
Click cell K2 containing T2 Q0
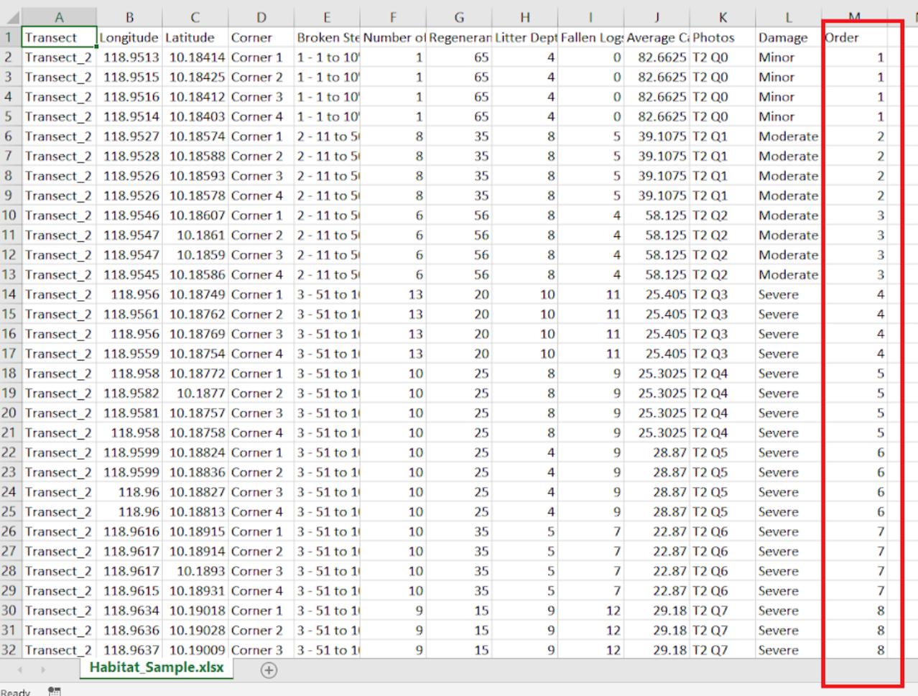(723, 57)
